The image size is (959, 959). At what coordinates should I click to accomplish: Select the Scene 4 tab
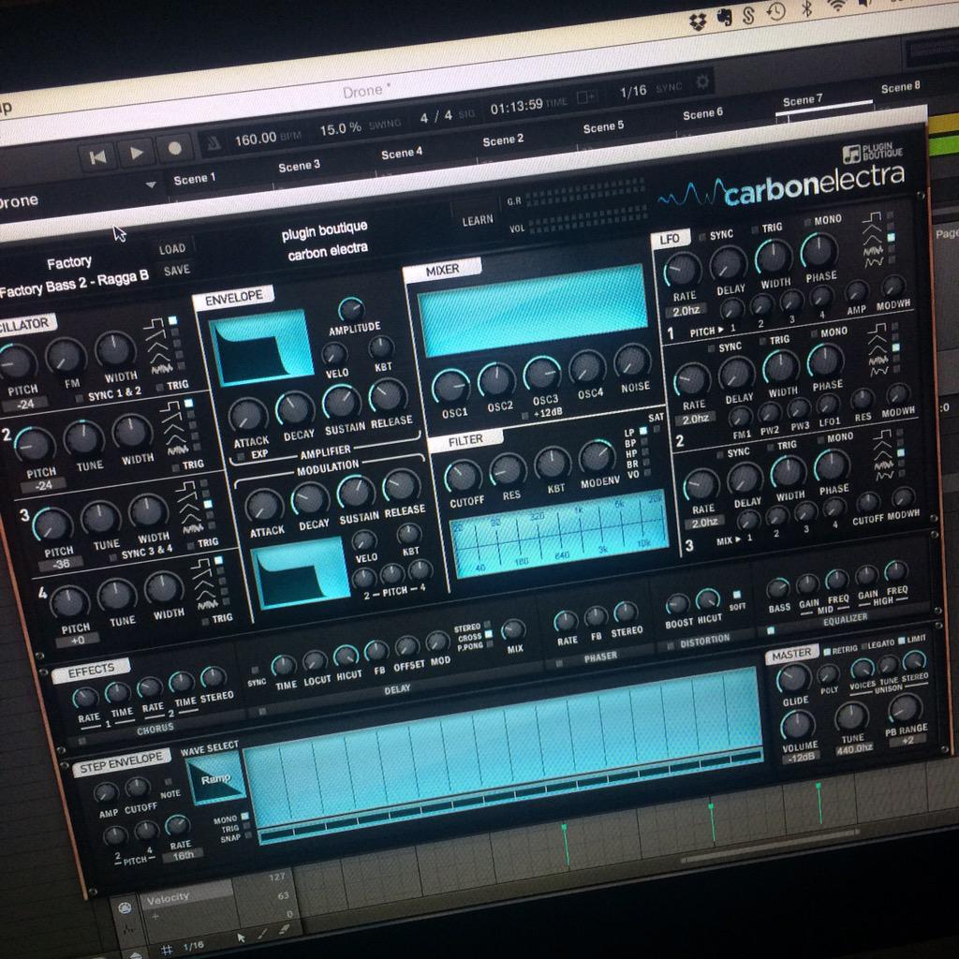pyautogui.click(x=401, y=153)
